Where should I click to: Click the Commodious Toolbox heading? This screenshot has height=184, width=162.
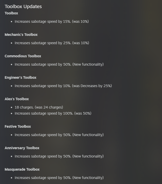(23, 56)
